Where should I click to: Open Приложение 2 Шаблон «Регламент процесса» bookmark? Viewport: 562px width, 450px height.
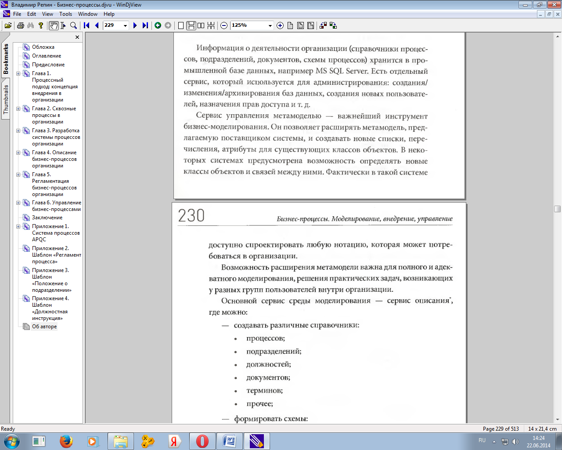tap(56, 255)
